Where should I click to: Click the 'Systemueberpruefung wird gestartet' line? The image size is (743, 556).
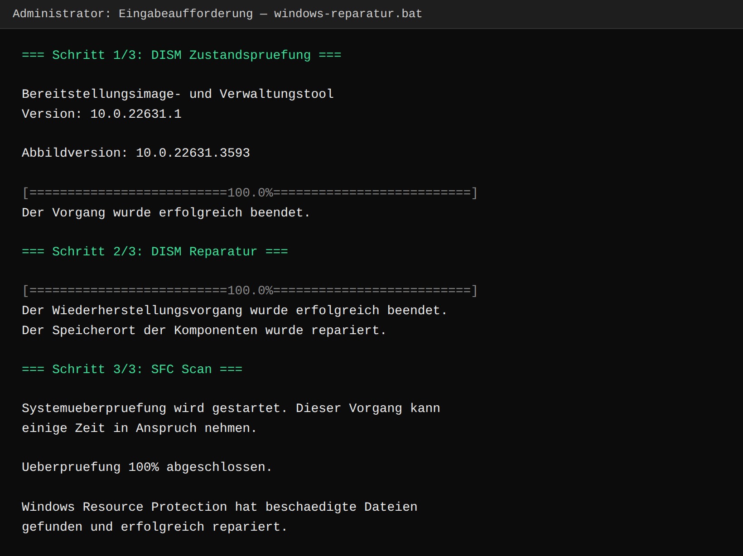click(x=231, y=408)
